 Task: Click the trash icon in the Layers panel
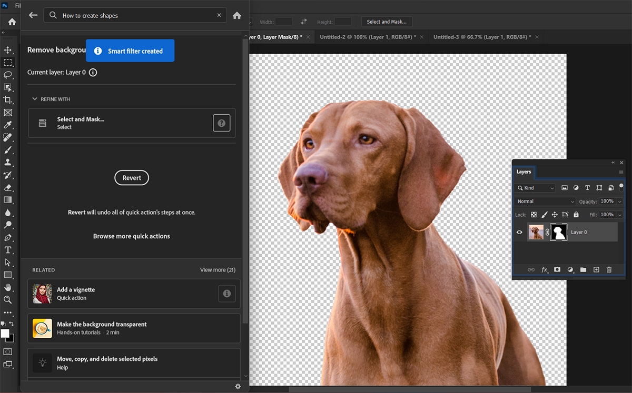pos(609,270)
